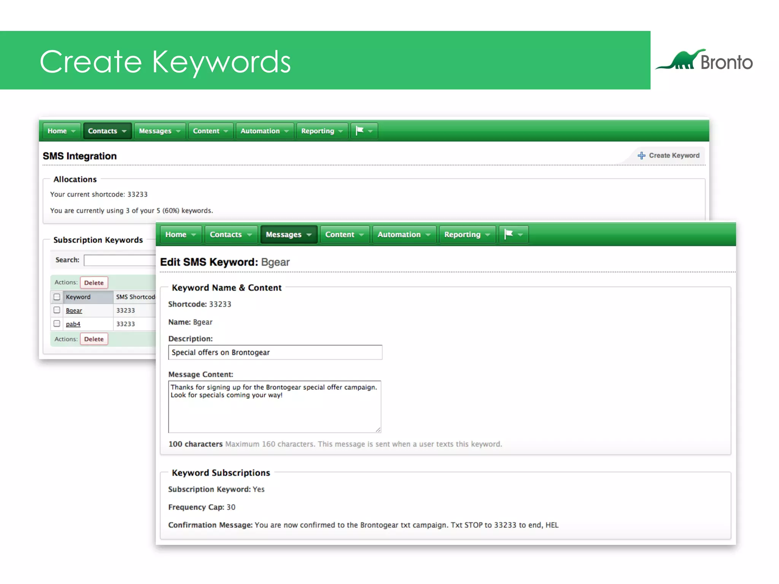Viewport: 779px width, 584px height.
Task: Tick the select-all checkbox in the Keyword header
Action: pos(57,297)
